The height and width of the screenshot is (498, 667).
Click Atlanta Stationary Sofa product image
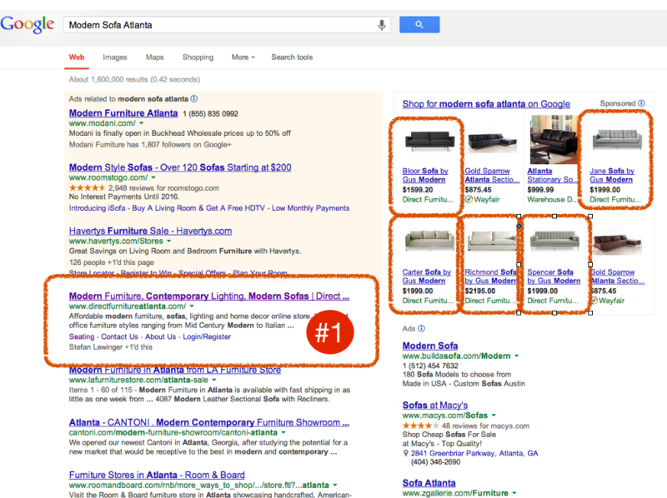coord(553,140)
